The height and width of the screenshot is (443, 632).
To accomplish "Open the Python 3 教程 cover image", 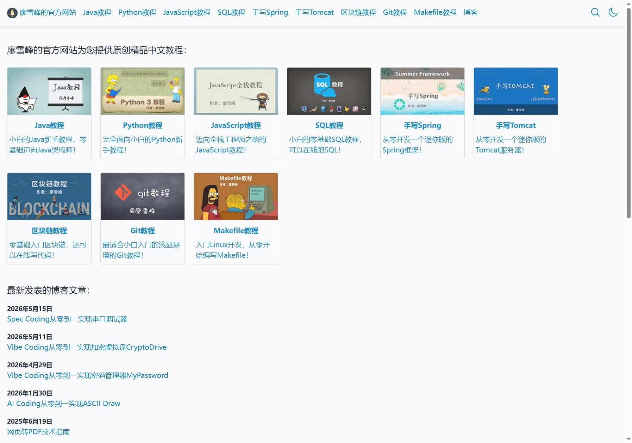I will click(x=143, y=91).
